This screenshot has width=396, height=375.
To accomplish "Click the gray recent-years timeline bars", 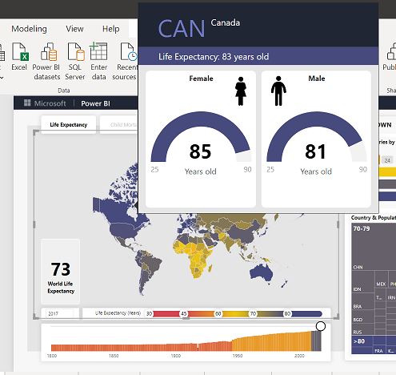I will click(x=316, y=341).
